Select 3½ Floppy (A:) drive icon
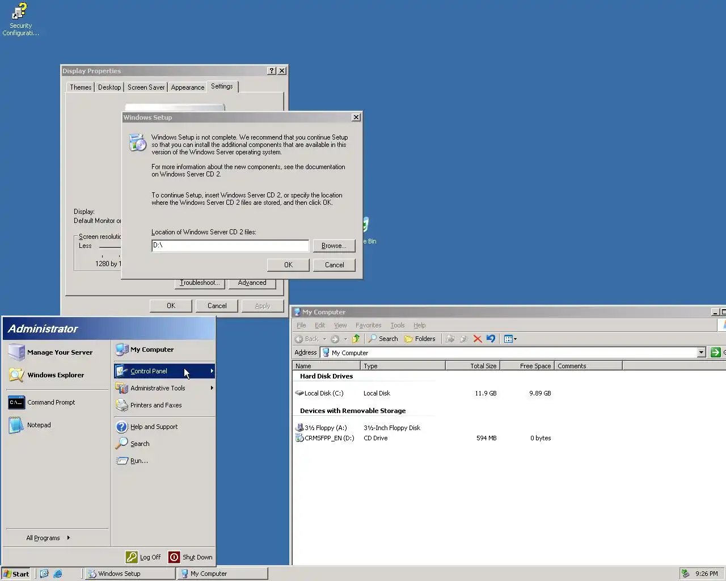Screen dimensions: 726x581 tap(299, 428)
